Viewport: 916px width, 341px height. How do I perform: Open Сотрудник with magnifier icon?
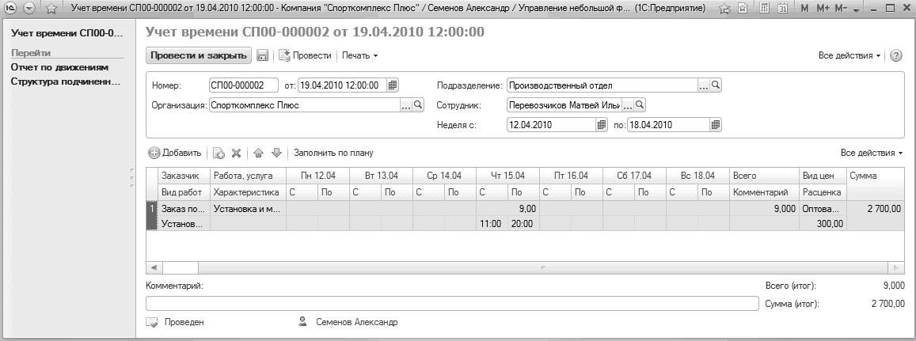click(640, 105)
